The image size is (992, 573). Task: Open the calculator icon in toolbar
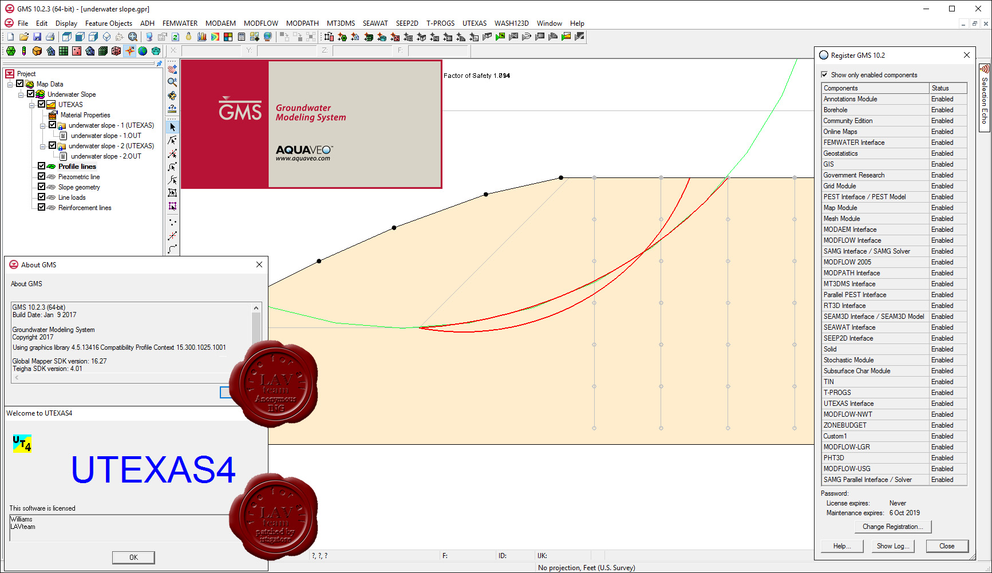pos(241,37)
